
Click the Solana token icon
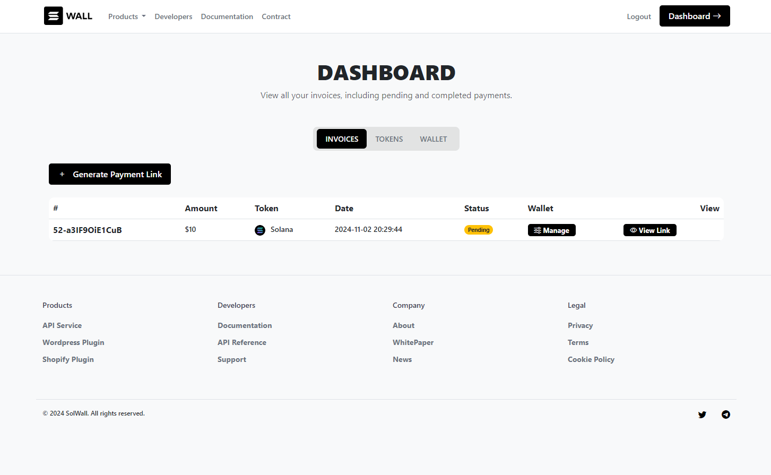[260, 230]
